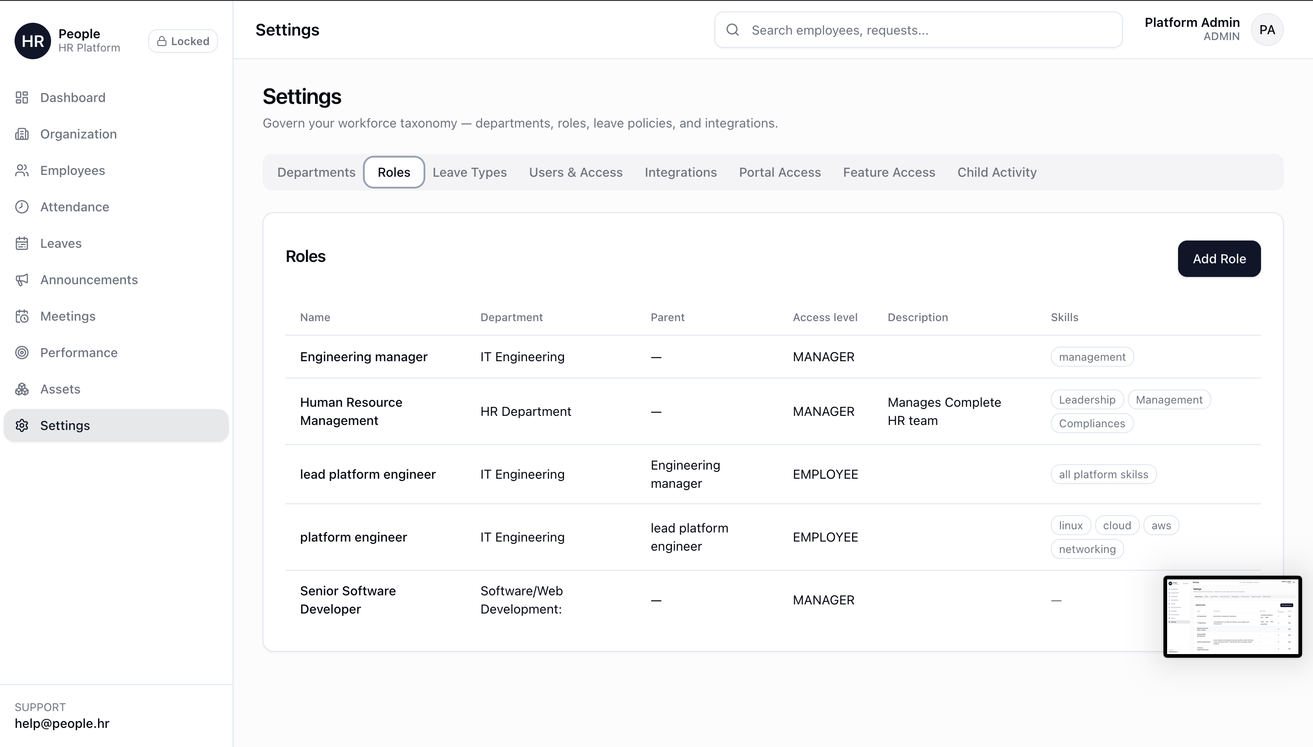Click the Assets boxes icon

point(21,389)
